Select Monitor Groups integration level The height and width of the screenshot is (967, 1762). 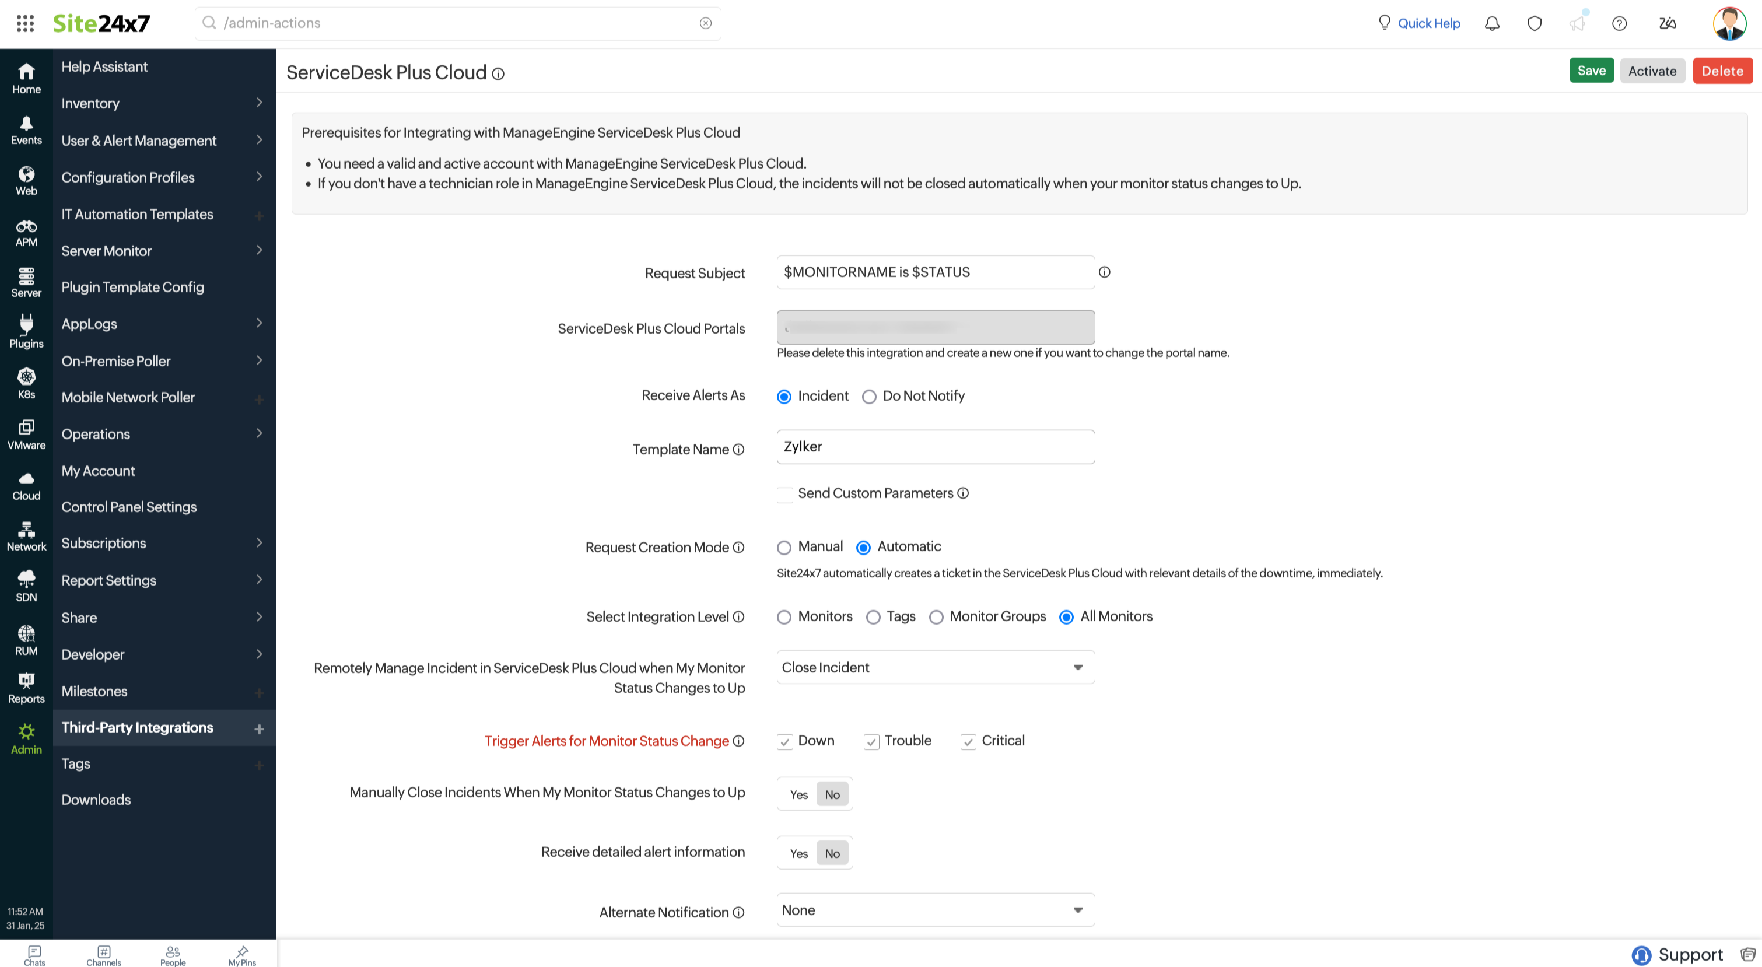(936, 618)
